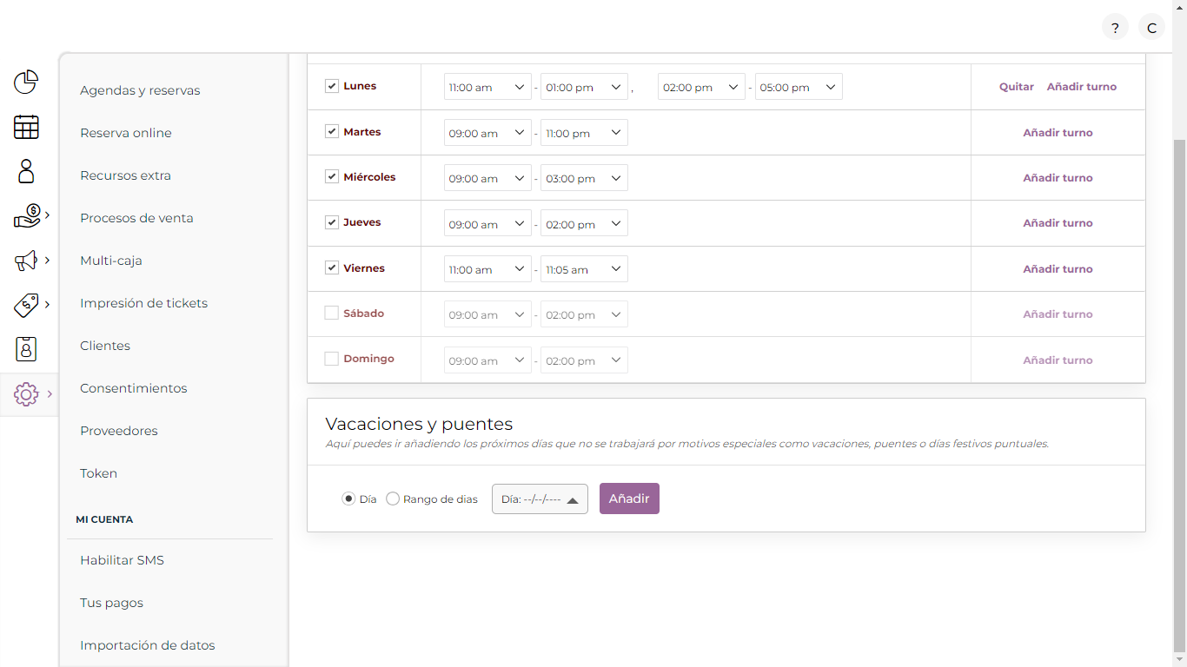1187x667 pixels.
Task: Open Tus pagos menu item
Action: point(111,603)
